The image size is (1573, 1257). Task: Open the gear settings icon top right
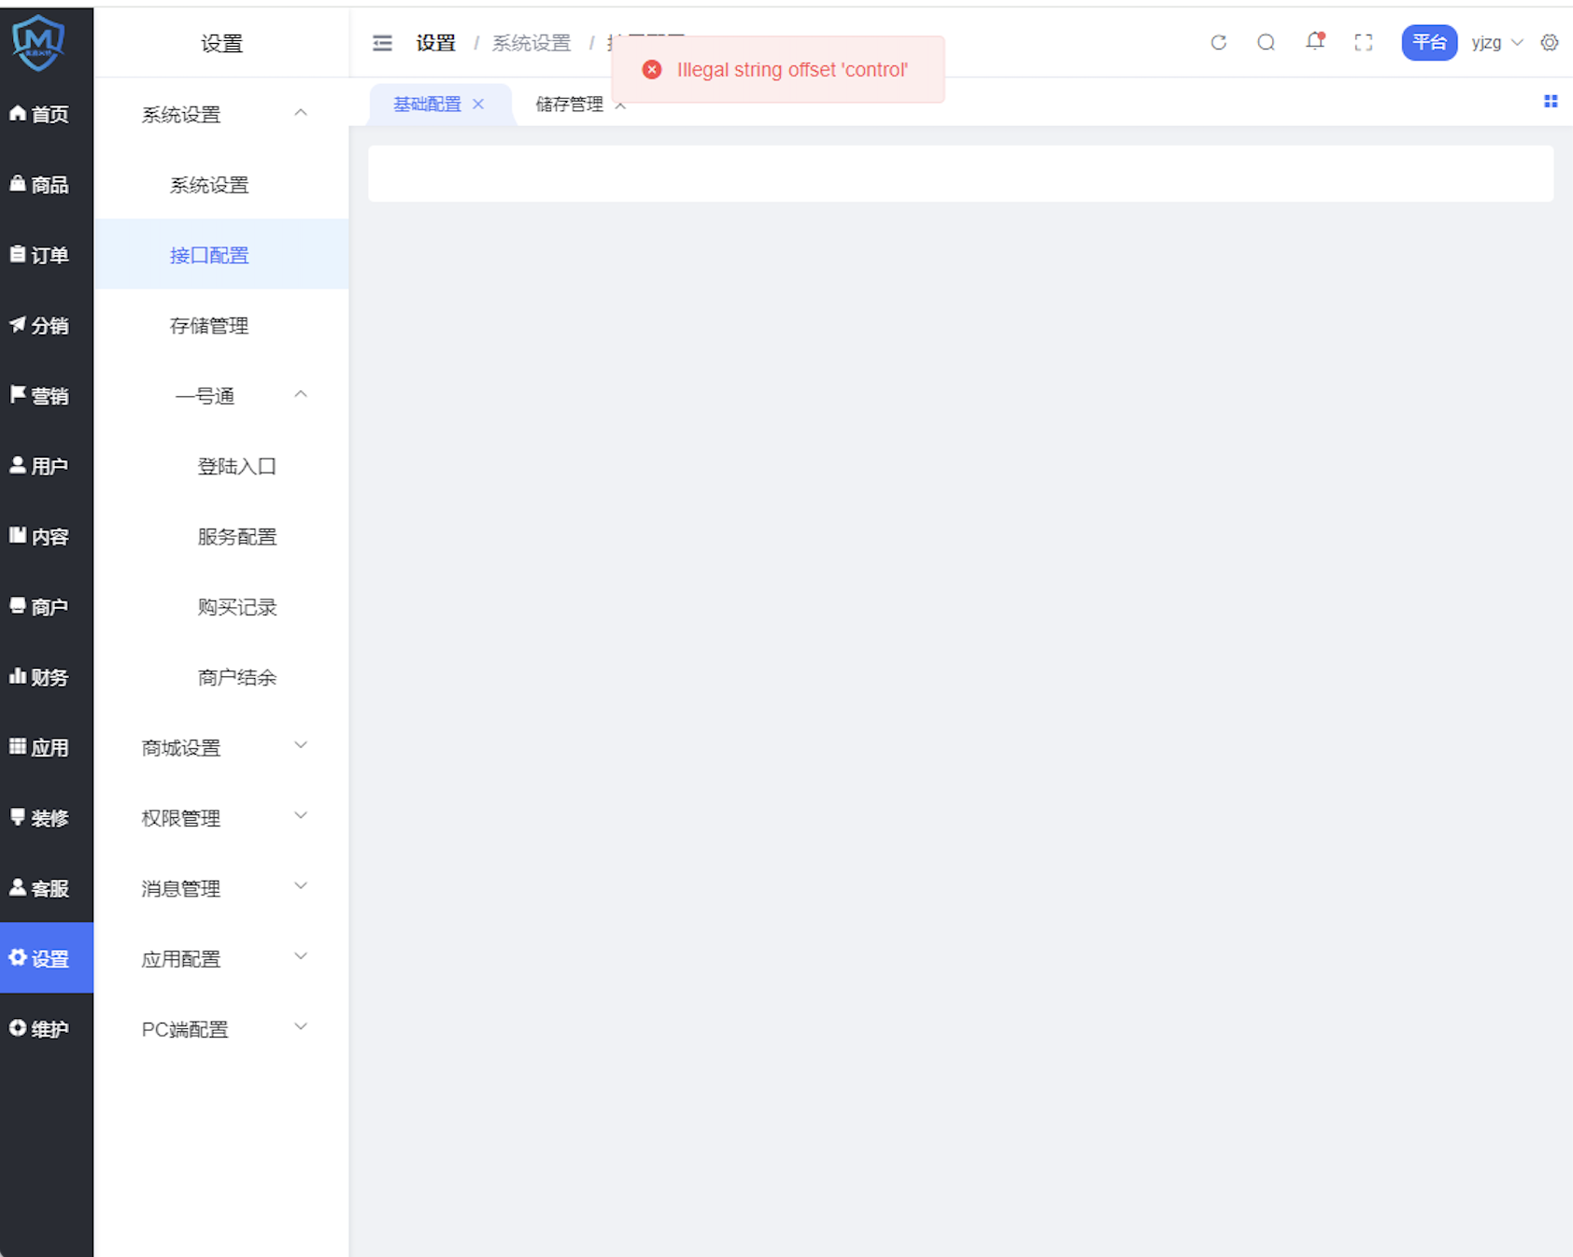click(1550, 42)
